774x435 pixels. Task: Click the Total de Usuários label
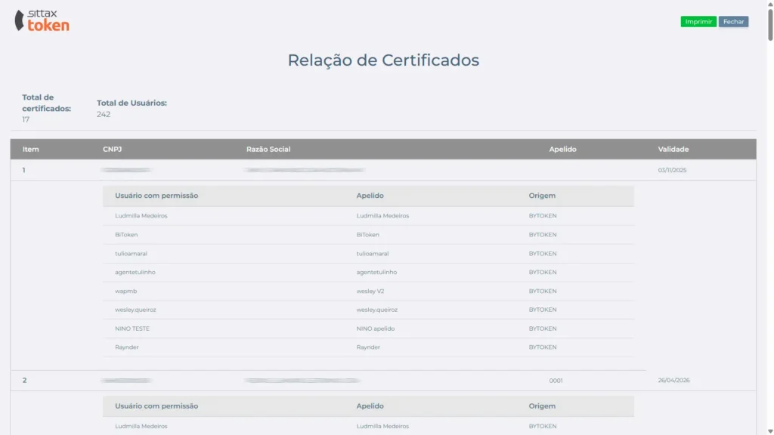pyautogui.click(x=132, y=103)
